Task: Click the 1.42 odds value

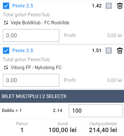Action: (97, 6)
